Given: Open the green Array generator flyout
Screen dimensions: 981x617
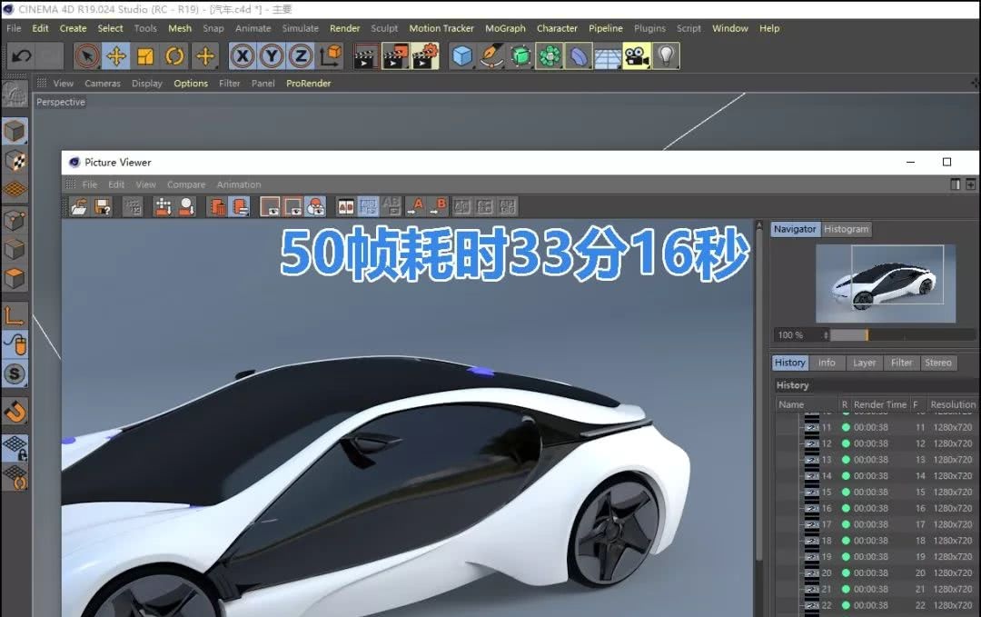Looking at the screenshot, I should [550, 56].
